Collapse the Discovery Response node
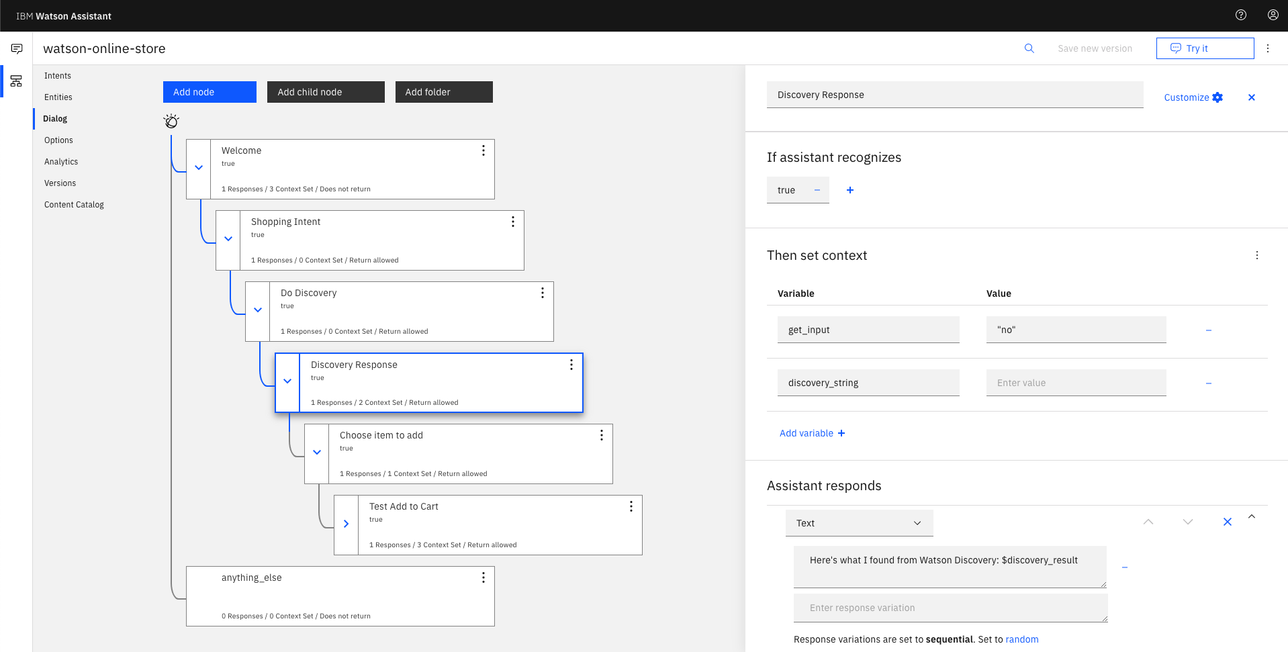Viewport: 1288px width, 652px height. click(287, 381)
